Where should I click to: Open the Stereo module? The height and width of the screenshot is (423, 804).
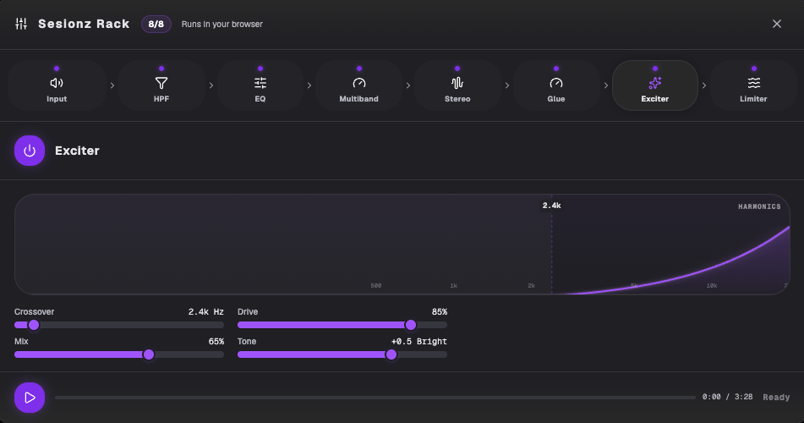pos(457,85)
